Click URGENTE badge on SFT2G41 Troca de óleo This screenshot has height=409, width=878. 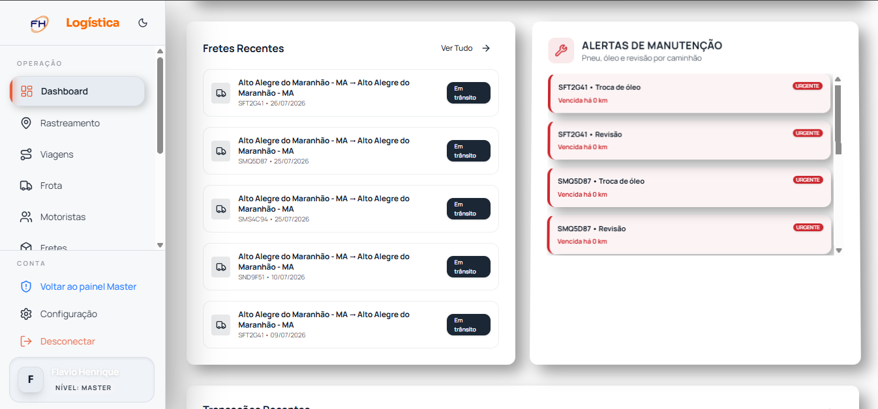point(808,86)
